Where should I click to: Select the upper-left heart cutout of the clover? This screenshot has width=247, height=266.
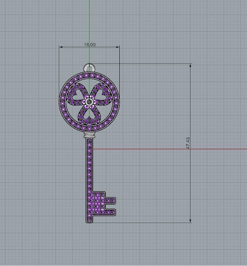click(x=77, y=94)
